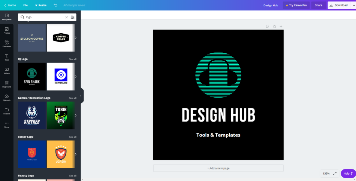
Task: Toggle fullscreen presentation mode
Action: click(335, 174)
